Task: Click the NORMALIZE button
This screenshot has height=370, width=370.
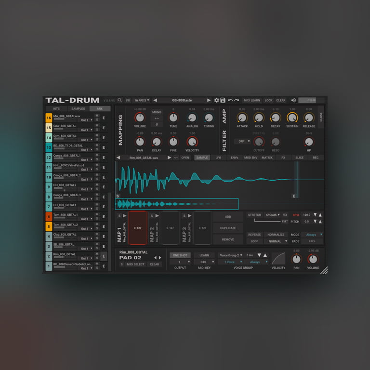Action: [276, 235]
